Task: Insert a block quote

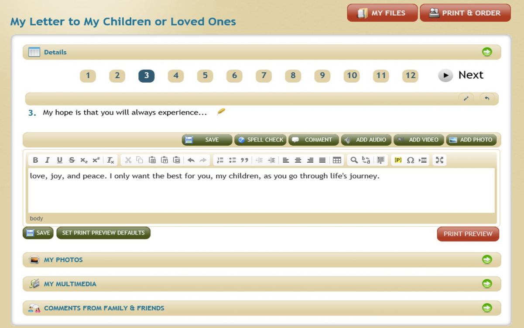Action: pyautogui.click(x=245, y=160)
